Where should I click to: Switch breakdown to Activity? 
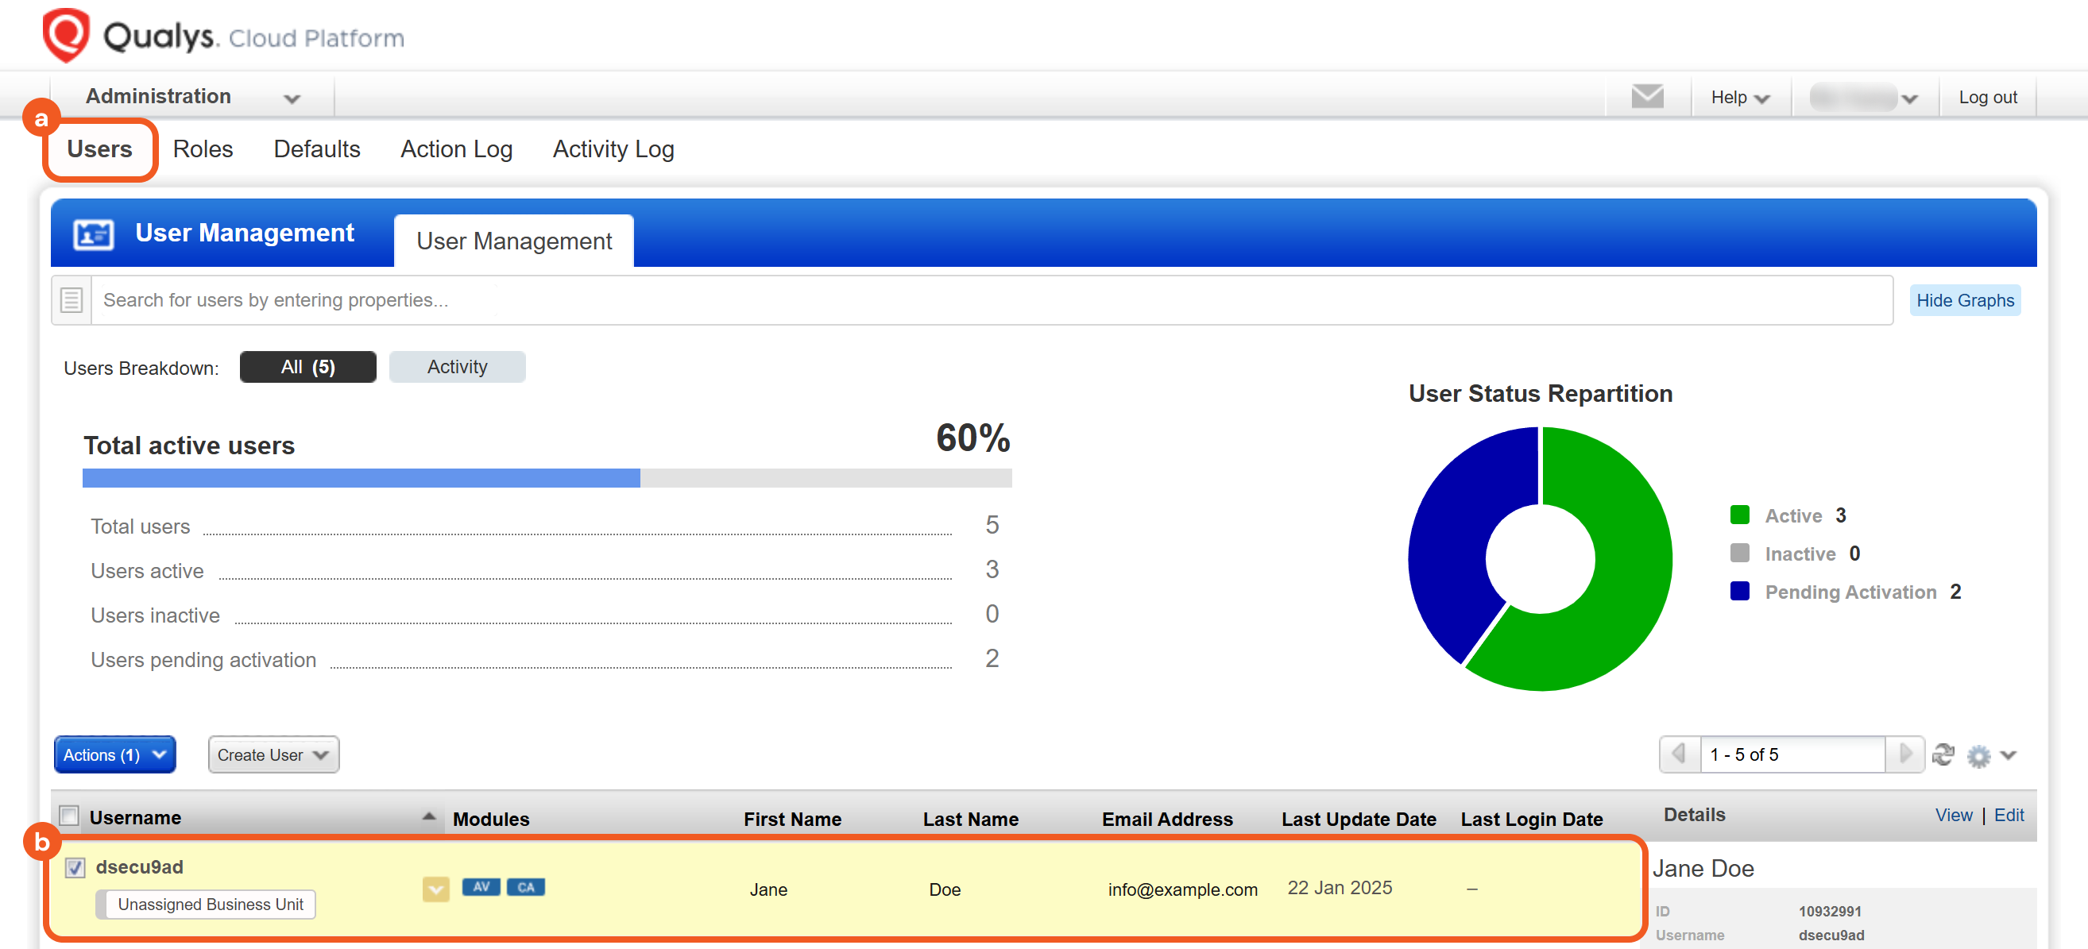457,366
